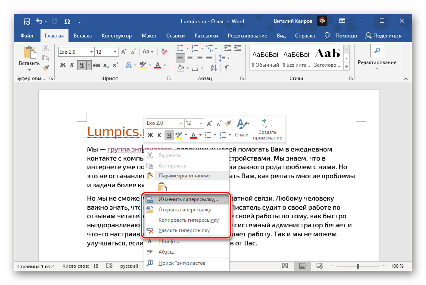Show paragraph marks ¶
Image resolution: width=426 pixels, height=285 pixels.
[x=227, y=68]
